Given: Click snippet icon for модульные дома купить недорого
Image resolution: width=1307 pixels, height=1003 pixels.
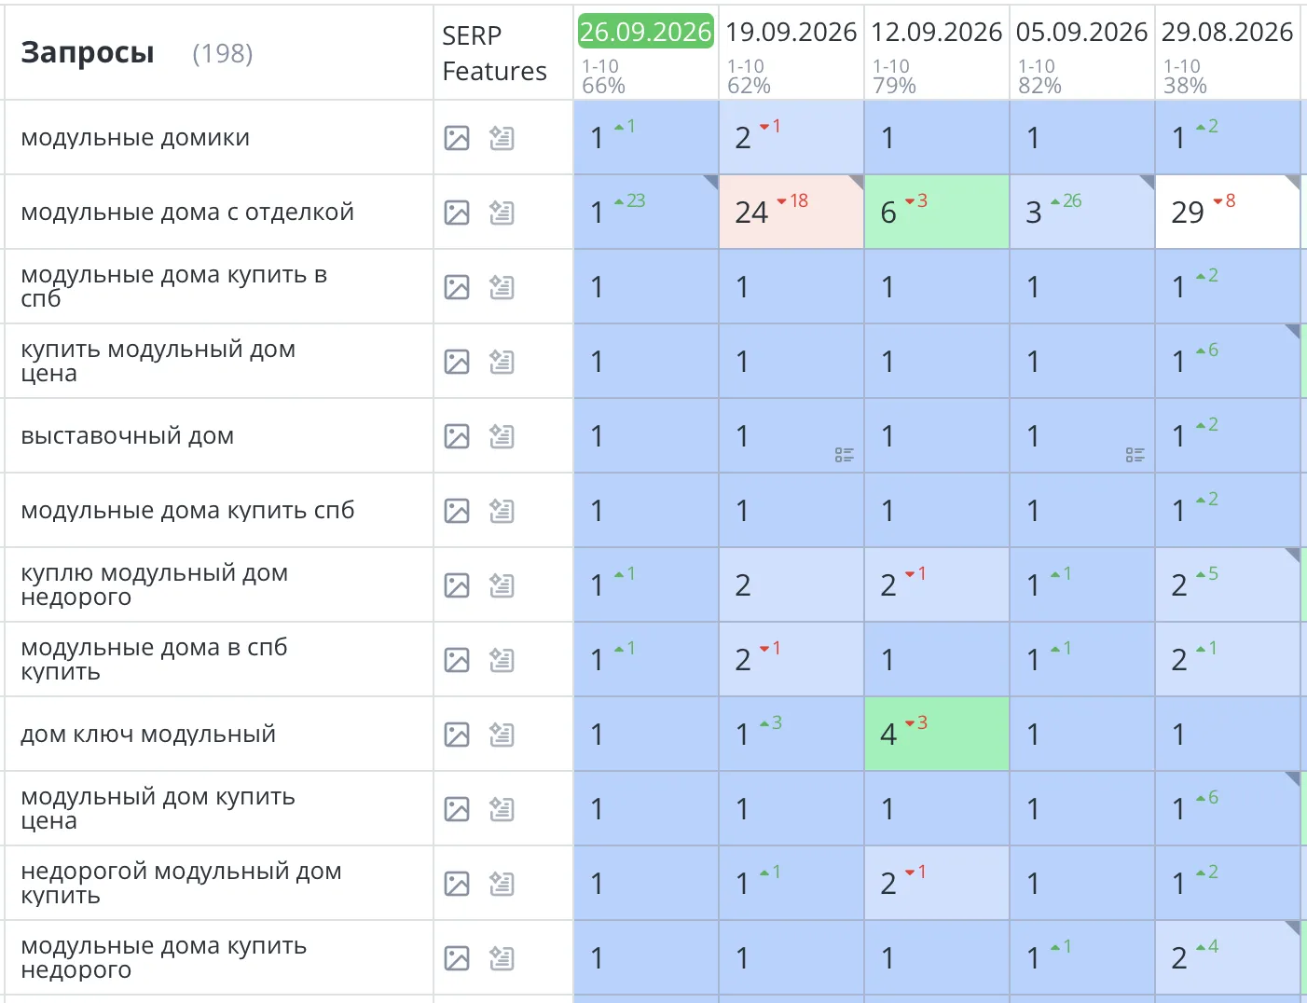Looking at the screenshot, I should click(502, 958).
